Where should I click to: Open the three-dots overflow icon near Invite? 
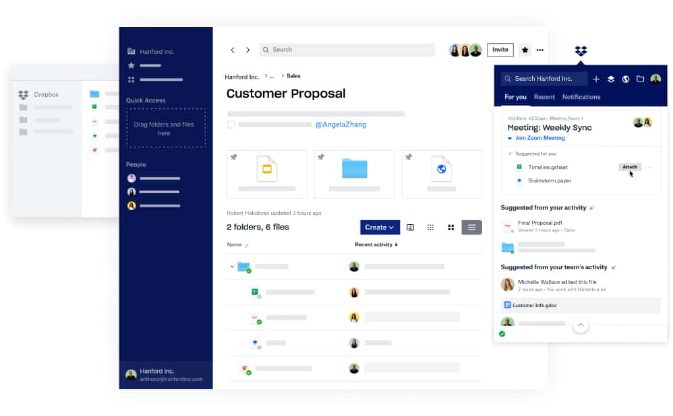539,50
